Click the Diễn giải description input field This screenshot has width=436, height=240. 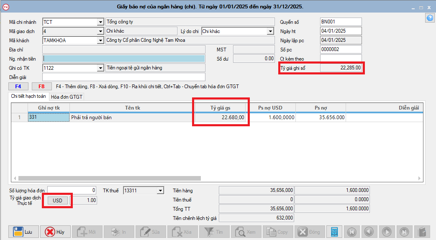124,77
